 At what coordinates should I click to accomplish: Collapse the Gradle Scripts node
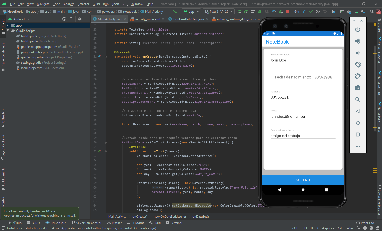[x=7, y=31]
